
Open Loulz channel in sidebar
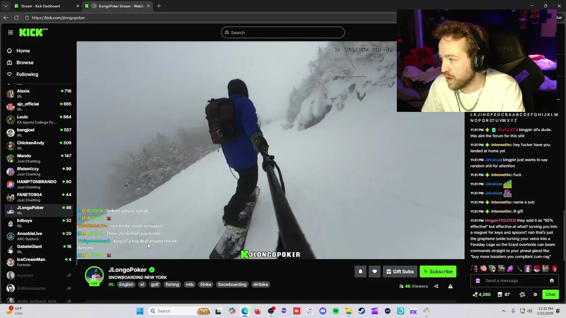(x=38, y=120)
